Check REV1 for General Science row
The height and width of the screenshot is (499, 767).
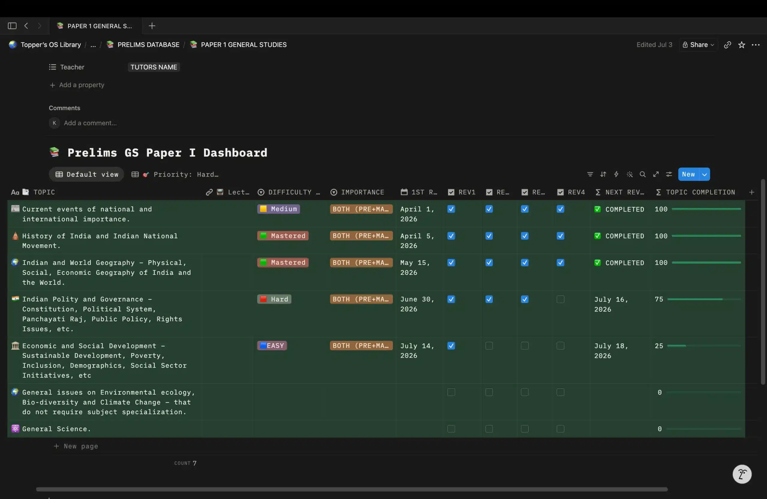451,429
